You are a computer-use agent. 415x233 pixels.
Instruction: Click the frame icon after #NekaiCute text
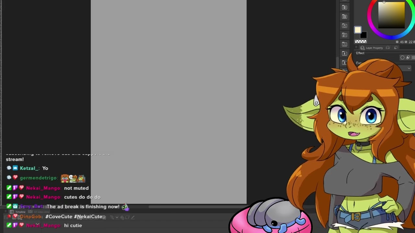104,217
